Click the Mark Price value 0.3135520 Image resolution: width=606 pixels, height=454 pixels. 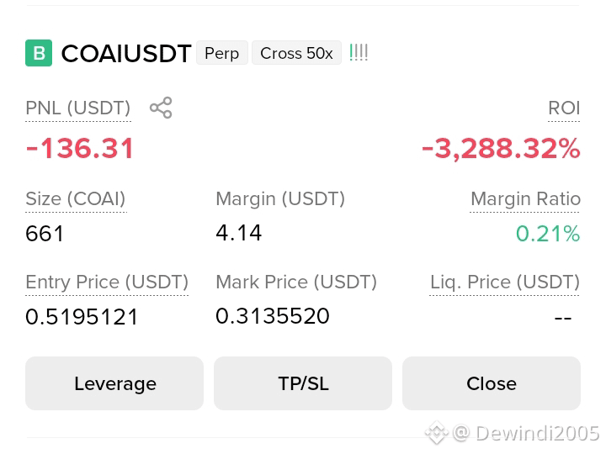click(273, 316)
